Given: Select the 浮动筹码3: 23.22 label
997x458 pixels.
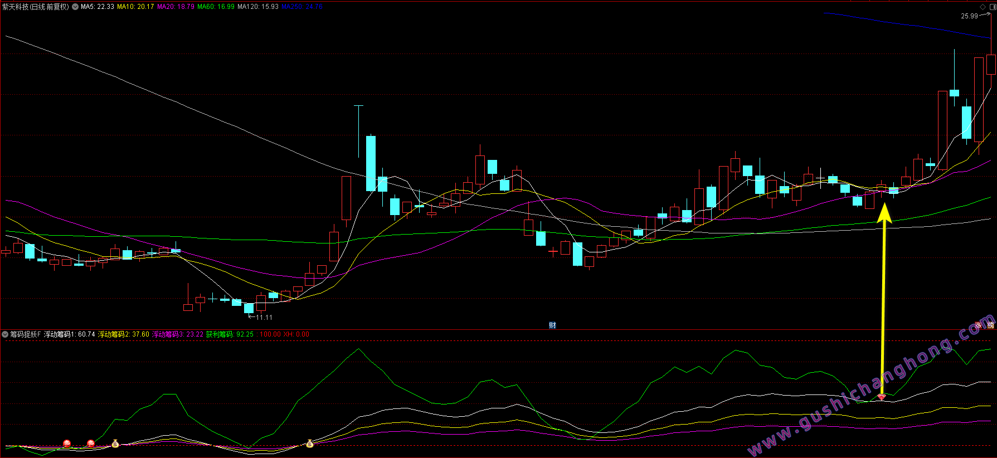Looking at the screenshot, I should pyautogui.click(x=178, y=334).
